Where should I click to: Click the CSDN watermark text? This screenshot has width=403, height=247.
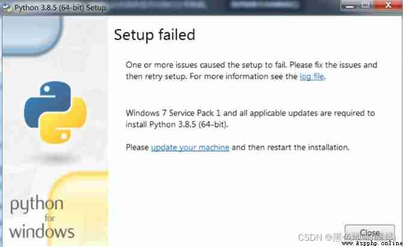click(x=347, y=237)
